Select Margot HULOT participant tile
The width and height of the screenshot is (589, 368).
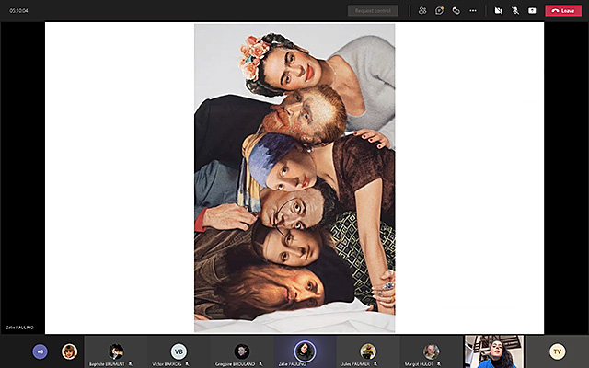(431, 351)
